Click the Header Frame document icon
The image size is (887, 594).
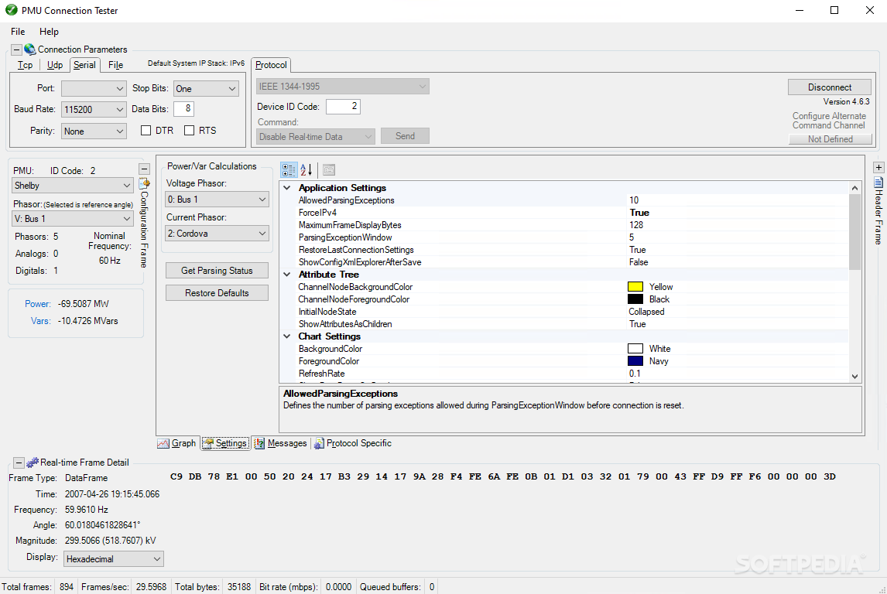click(878, 182)
